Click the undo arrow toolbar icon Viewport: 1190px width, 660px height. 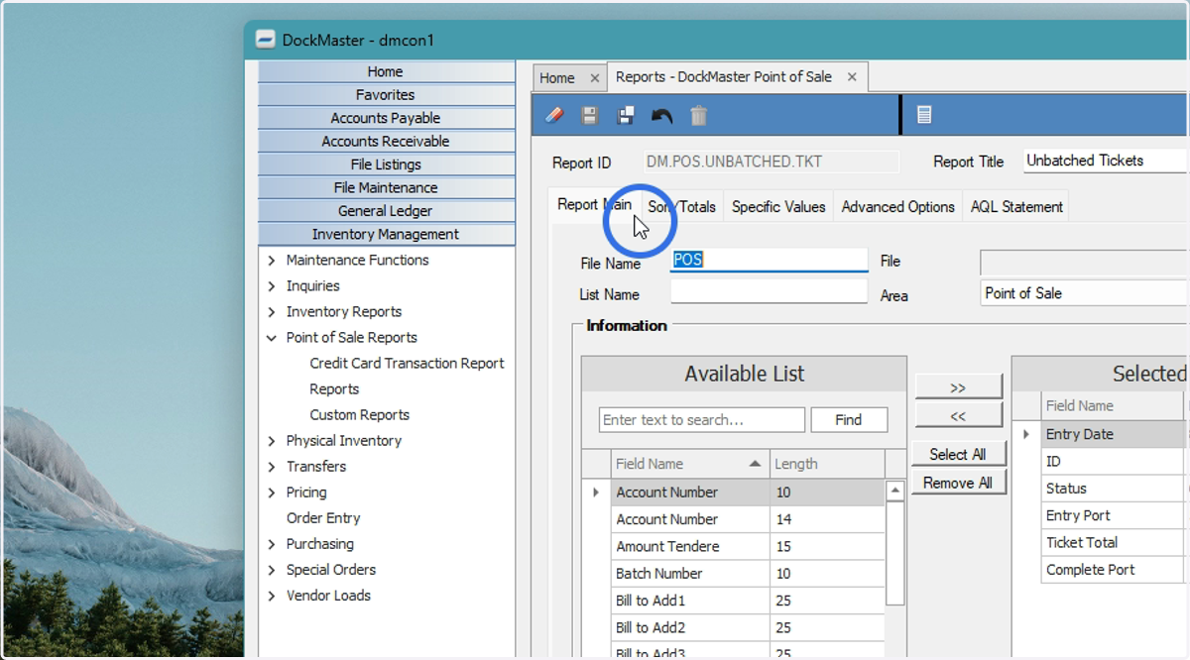pos(661,116)
